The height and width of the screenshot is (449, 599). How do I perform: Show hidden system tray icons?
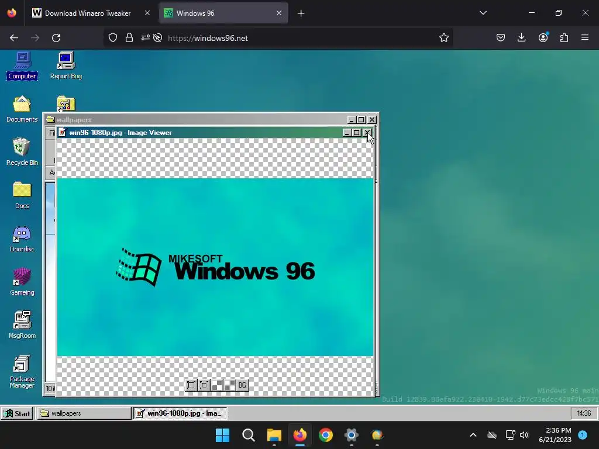(473, 435)
